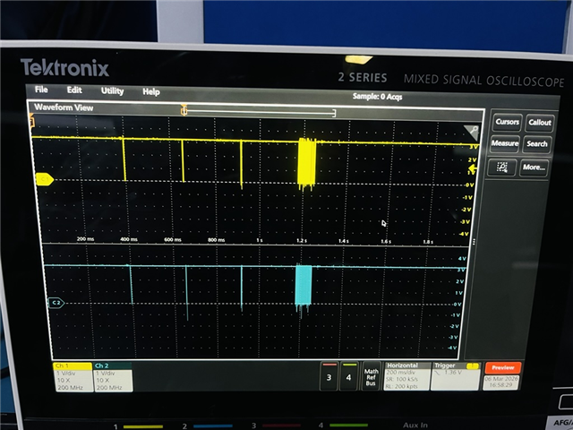
Task: Click the trigger position marker above waveform
Action: tap(184, 109)
